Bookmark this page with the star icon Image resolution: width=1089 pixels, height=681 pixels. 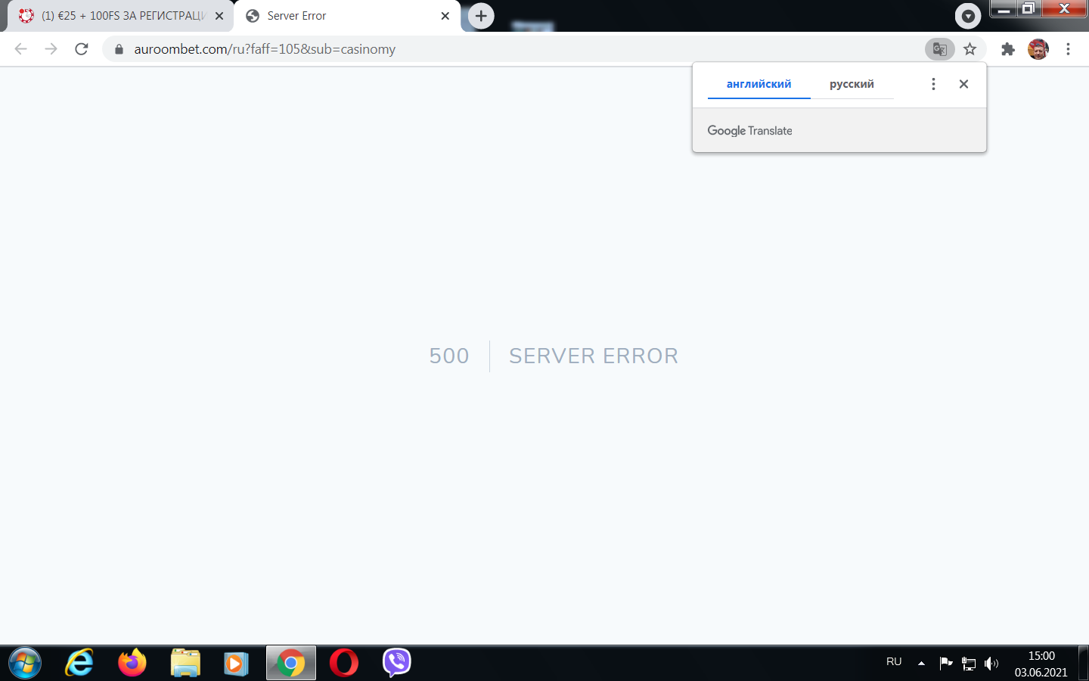pos(970,49)
